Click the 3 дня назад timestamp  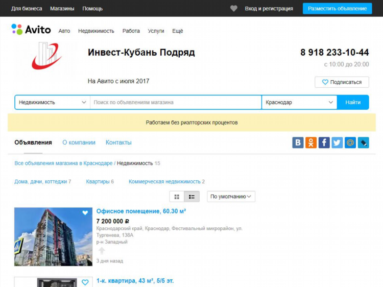click(110, 261)
